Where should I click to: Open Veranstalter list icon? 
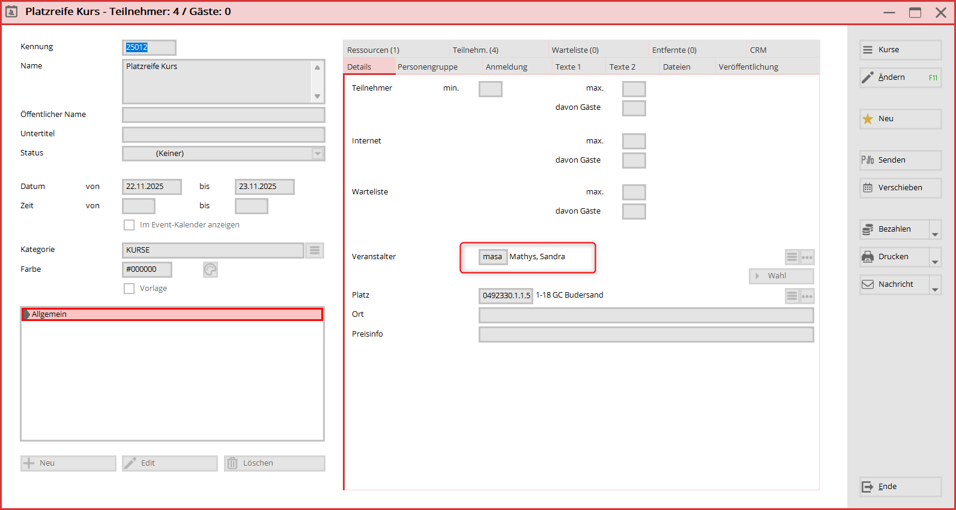pyautogui.click(x=792, y=257)
